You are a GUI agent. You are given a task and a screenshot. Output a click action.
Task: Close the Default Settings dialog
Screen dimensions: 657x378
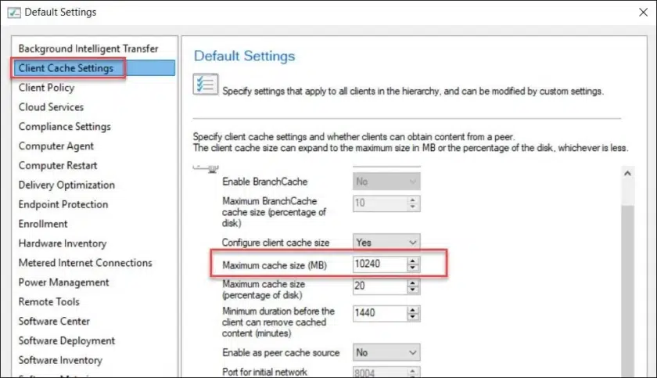pyautogui.click(x=643, y=13)
